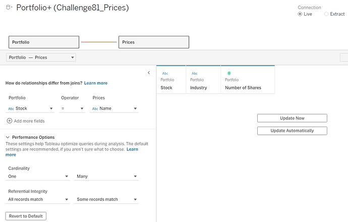Collapse the relationship panel with the left chevron
This screenshot has height=222, width=348.
pyautogui.click(x=149, y=73)
